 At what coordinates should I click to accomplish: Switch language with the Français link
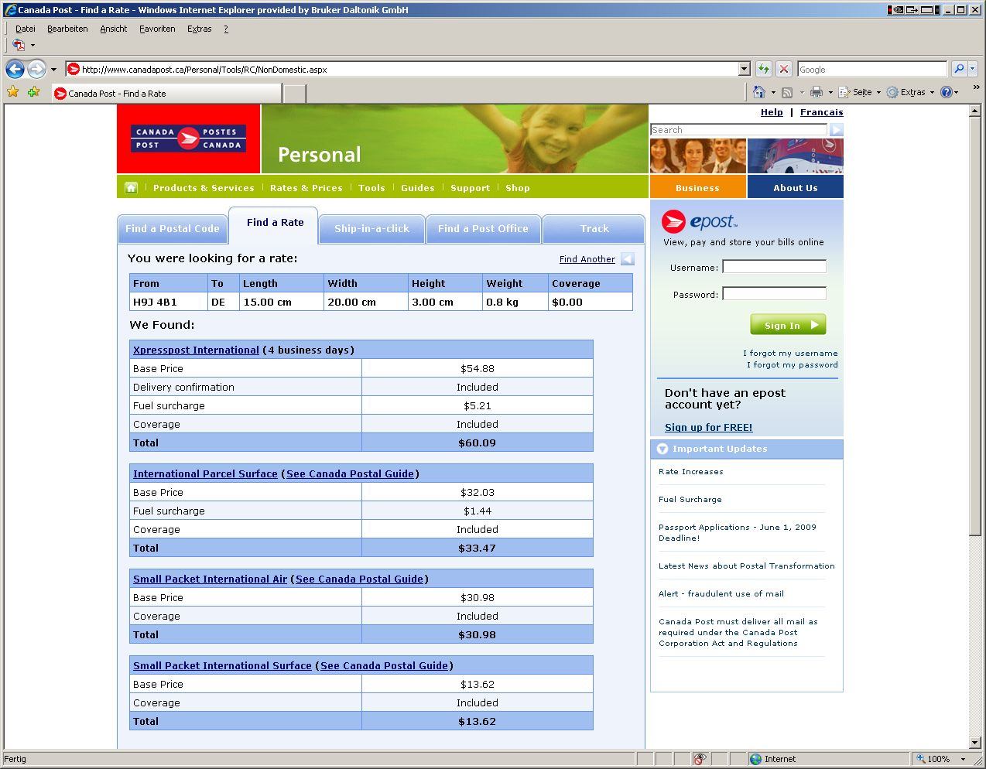pyautogui.click(x=822, y=112)
